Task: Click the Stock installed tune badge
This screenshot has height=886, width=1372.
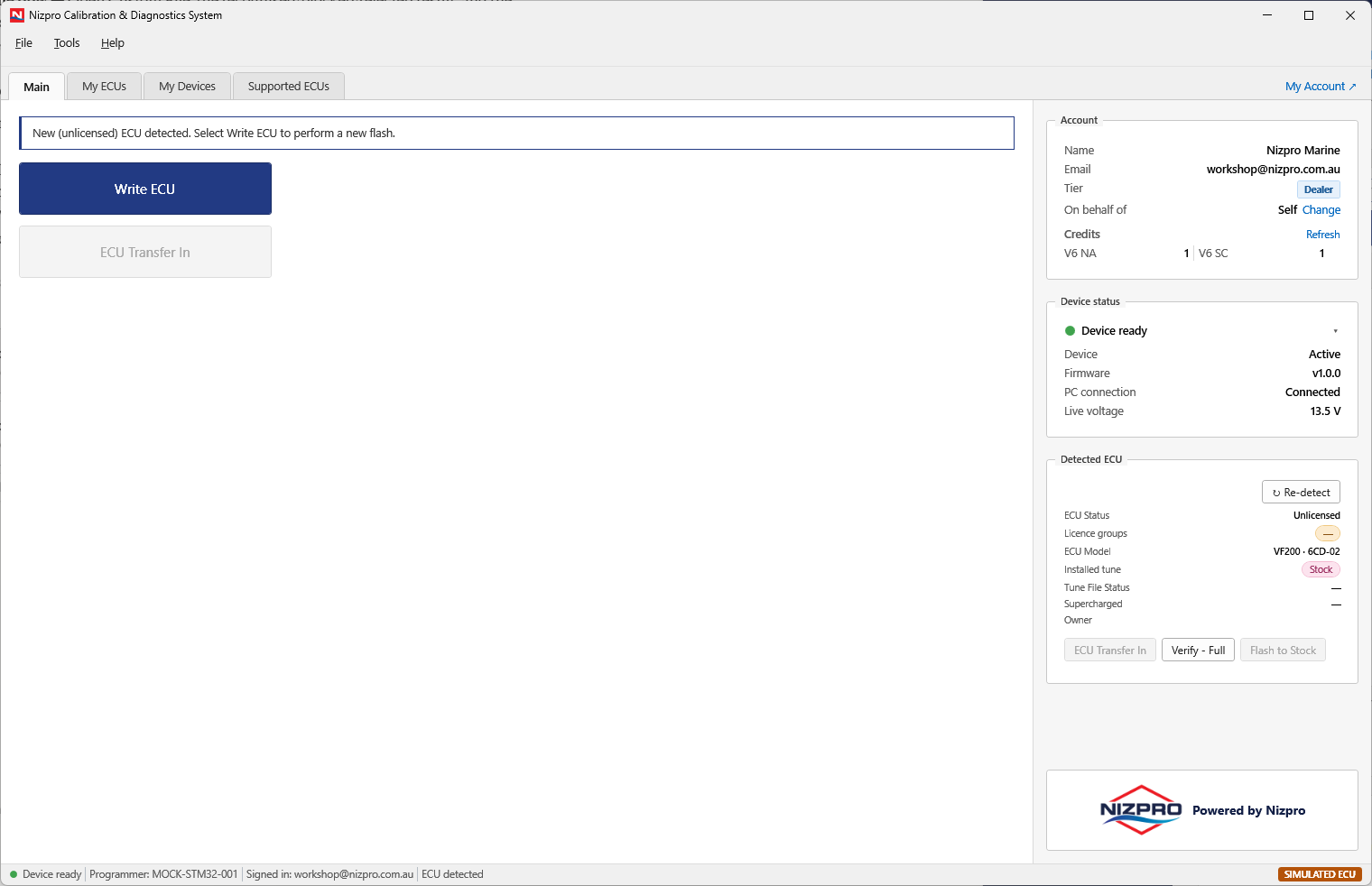Action: [x=1321, y=569]
